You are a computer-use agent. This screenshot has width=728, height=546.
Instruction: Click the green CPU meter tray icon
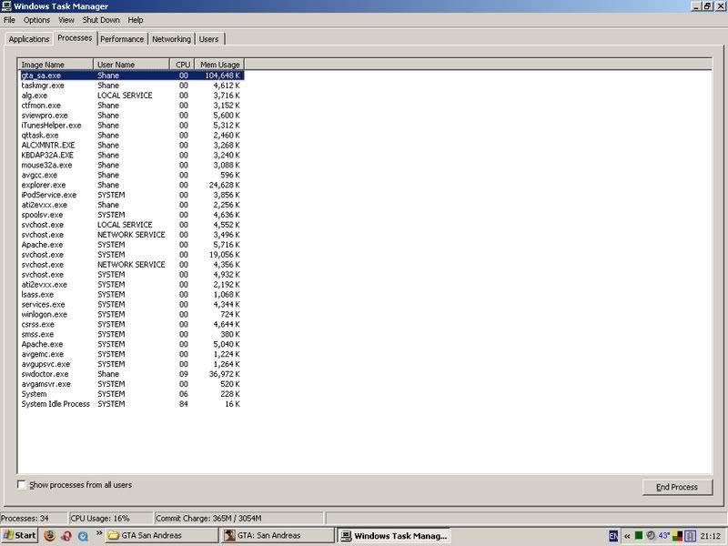(640, 536)
